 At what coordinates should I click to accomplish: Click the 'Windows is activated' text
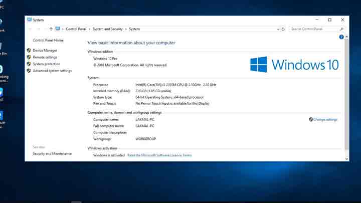click(x=109, y=155)
